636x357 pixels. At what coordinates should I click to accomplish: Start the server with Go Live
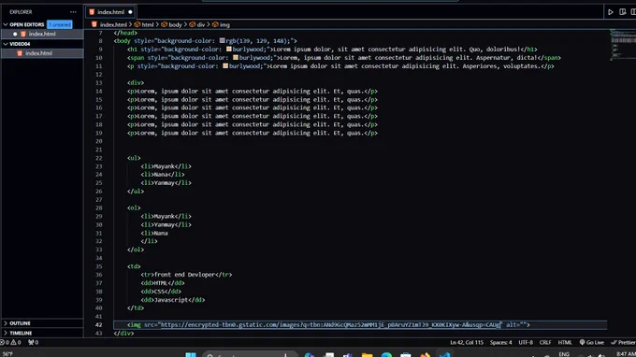[x=591, y=342]
